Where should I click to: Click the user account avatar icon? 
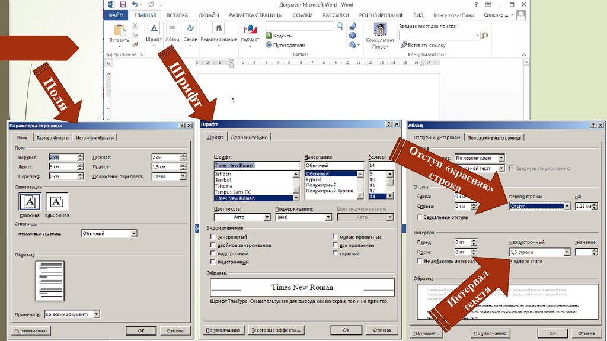click(522, 15)
